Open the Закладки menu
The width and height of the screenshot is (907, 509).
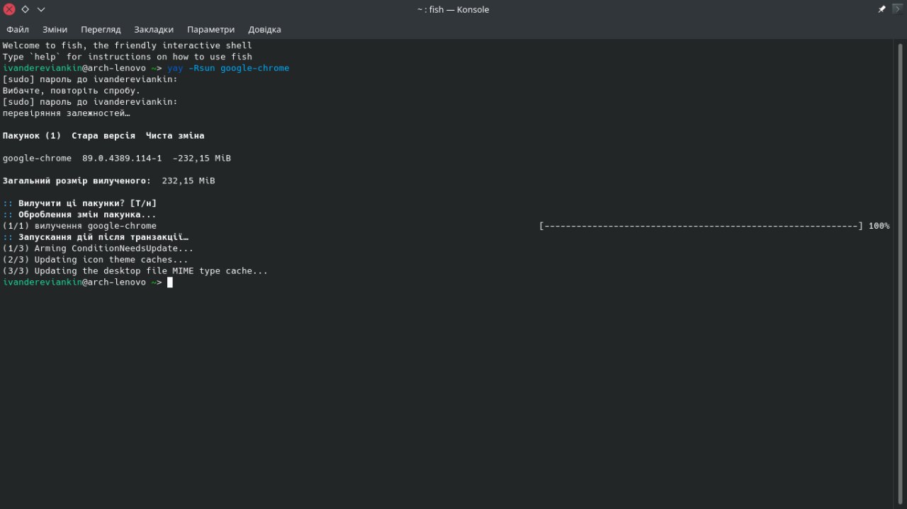154,30
